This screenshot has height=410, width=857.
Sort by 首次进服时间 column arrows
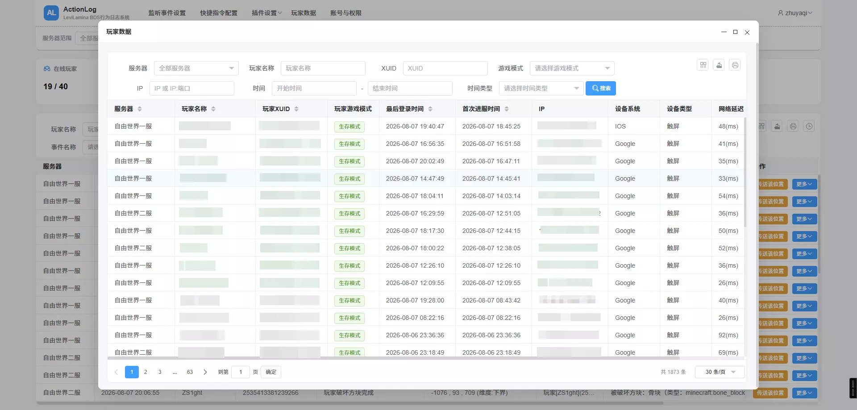[507, 109]
